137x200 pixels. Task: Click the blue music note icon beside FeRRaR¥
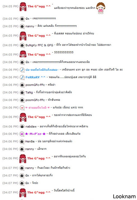22,77
